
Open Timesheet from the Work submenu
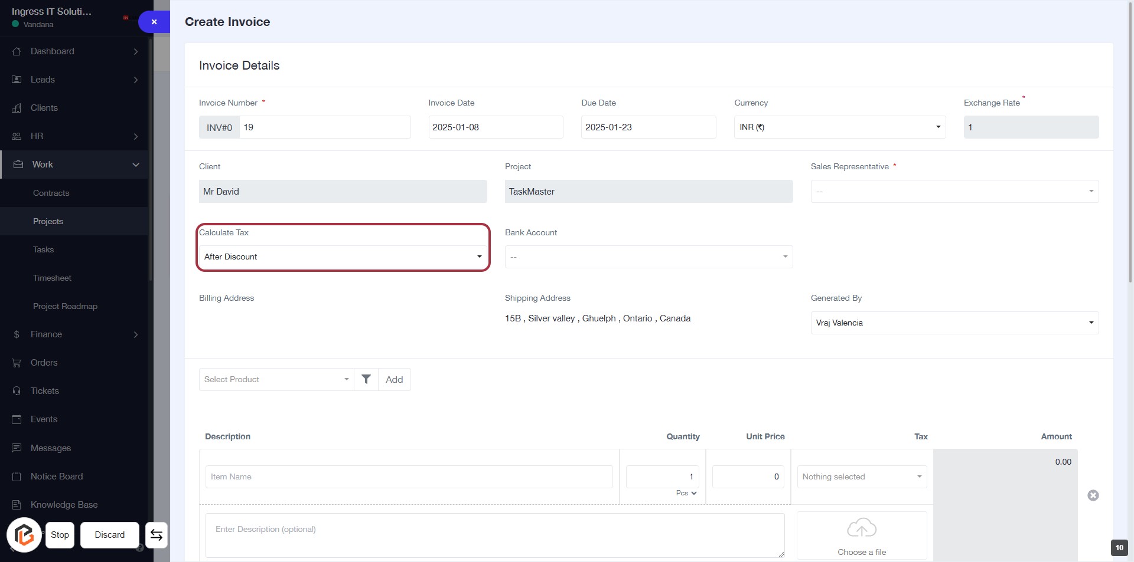[52, 278]
